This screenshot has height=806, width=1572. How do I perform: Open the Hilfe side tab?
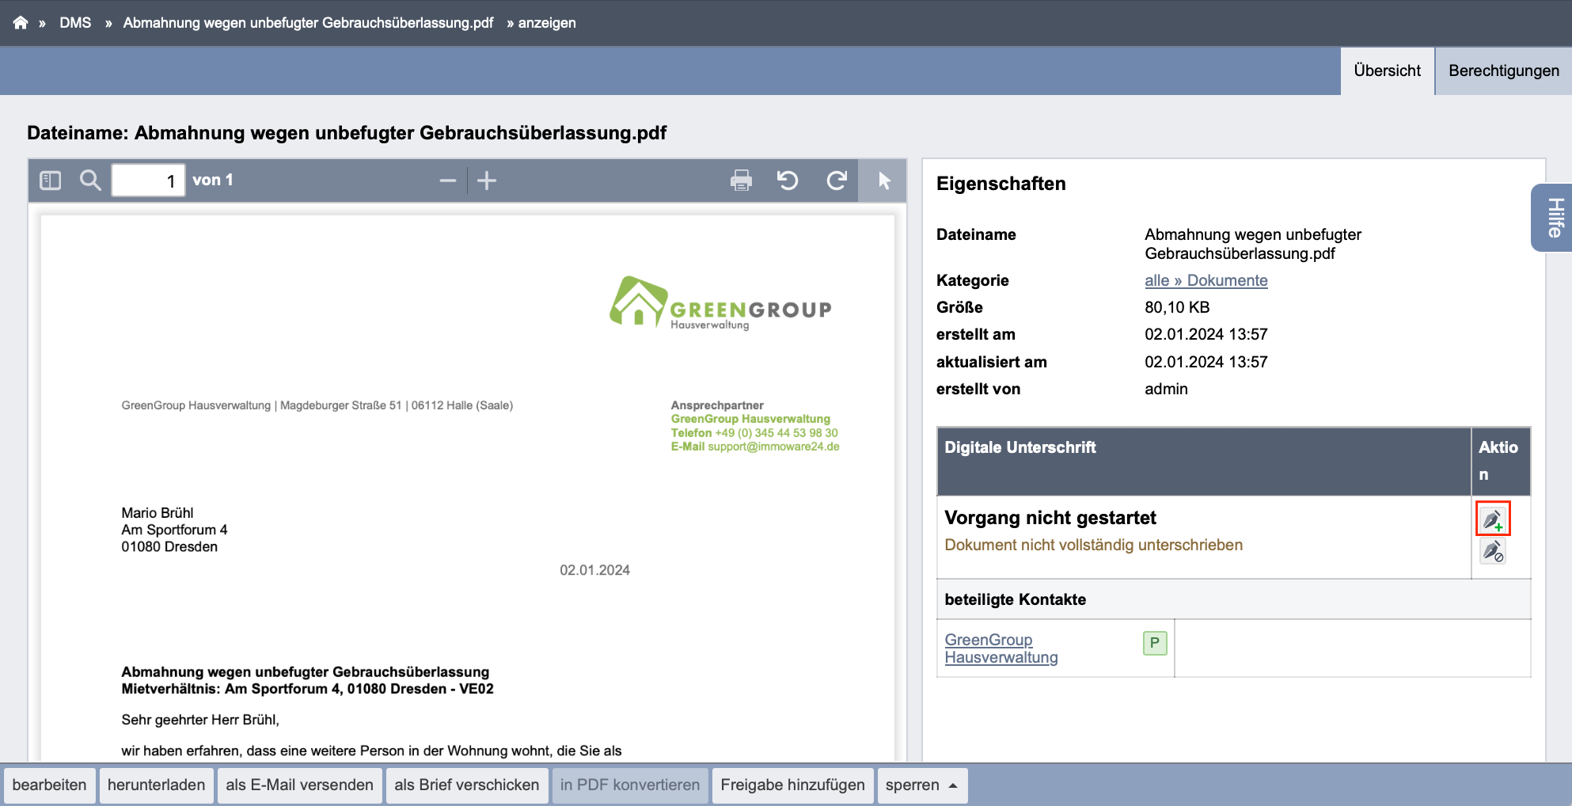1554,218
